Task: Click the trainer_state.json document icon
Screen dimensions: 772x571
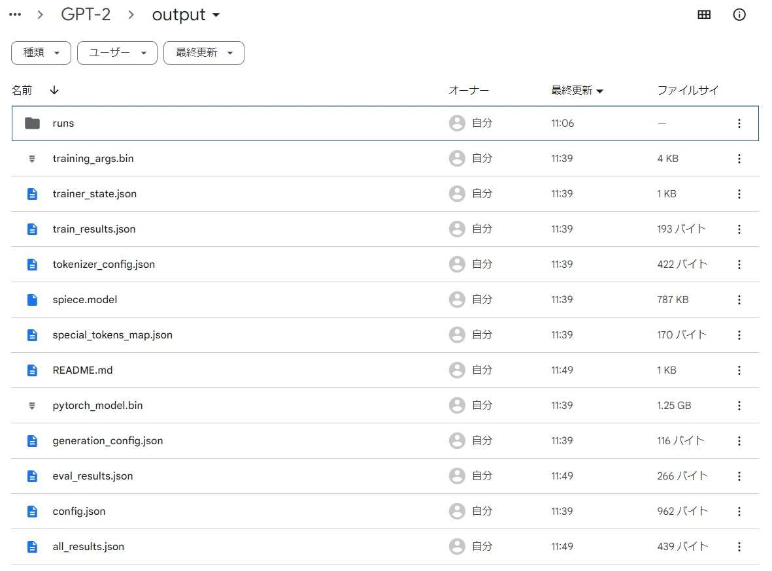Action: (x=32, y=194)
